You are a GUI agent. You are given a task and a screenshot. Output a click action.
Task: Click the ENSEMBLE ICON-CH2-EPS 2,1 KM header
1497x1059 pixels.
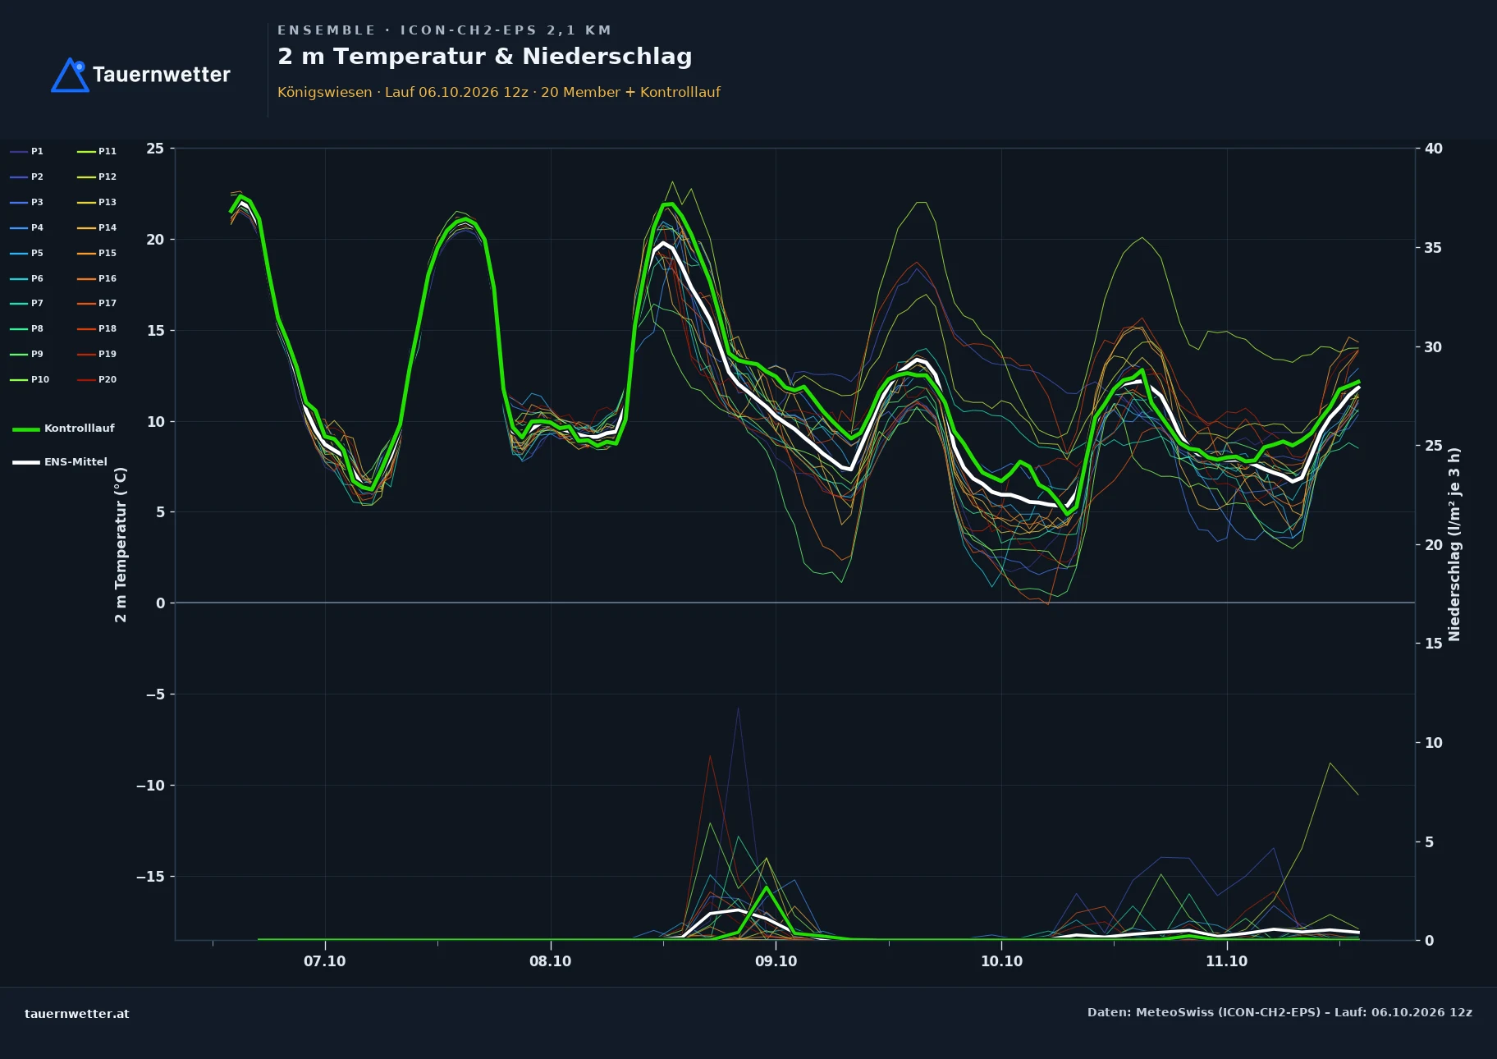[x=445, y=30]
